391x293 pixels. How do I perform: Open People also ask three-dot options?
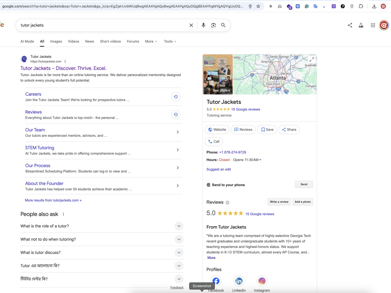pos(63,214)
